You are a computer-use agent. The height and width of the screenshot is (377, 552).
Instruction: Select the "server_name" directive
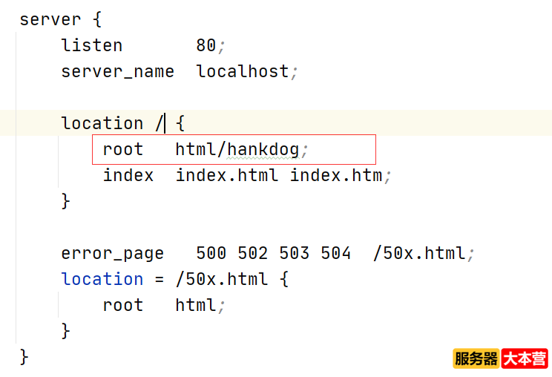pos(117,72)
